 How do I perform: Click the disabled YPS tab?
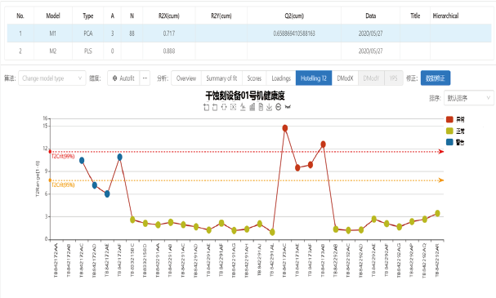tap(394, 78)
